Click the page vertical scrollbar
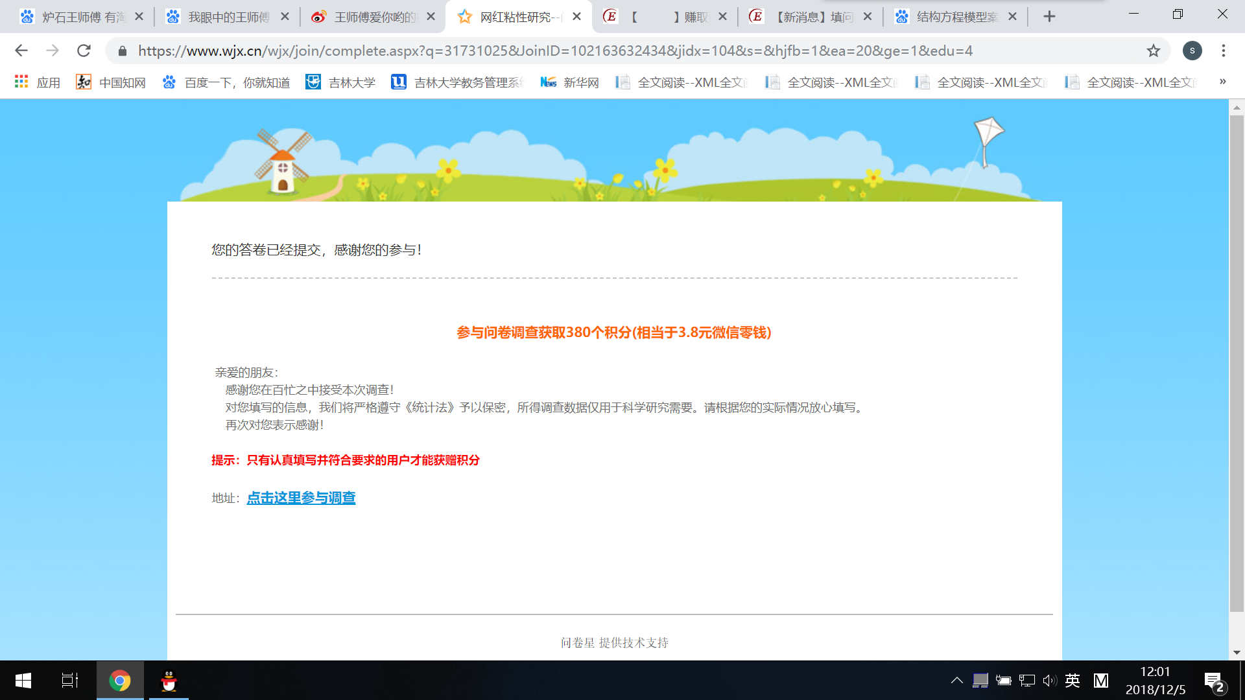The image size is (1245, 700). click(1236, 363)
